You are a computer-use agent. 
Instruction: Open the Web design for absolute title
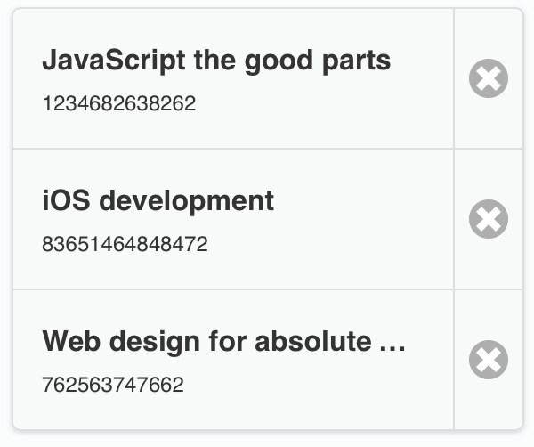(x=223, y=341)
